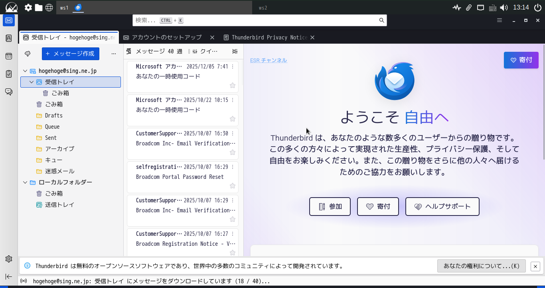Click the ヘルプサポート button
Screen dimensions: 545x288
(x=442, y=206)
